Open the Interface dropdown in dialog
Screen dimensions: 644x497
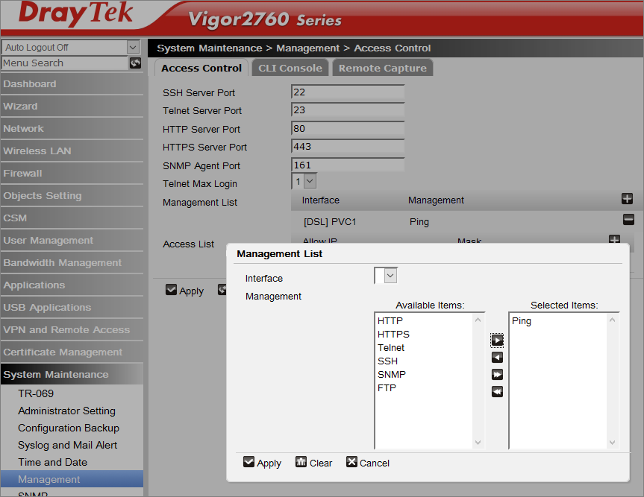tap(390, 276)
